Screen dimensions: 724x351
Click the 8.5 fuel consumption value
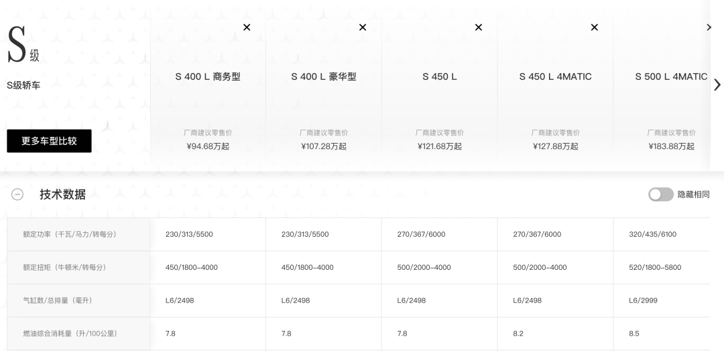click(x=634, y=334)
